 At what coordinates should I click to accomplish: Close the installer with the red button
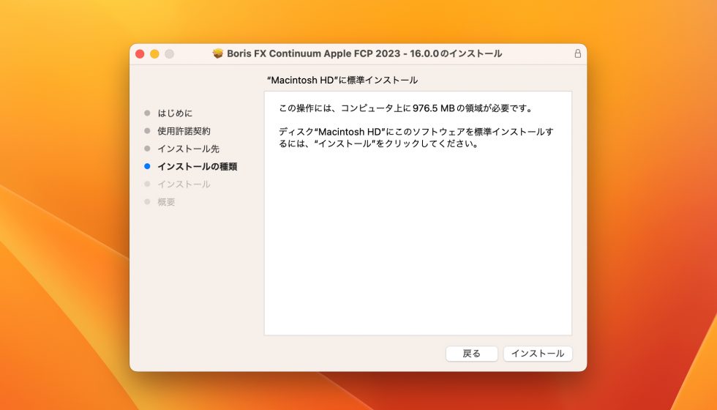tap(140, 54)
